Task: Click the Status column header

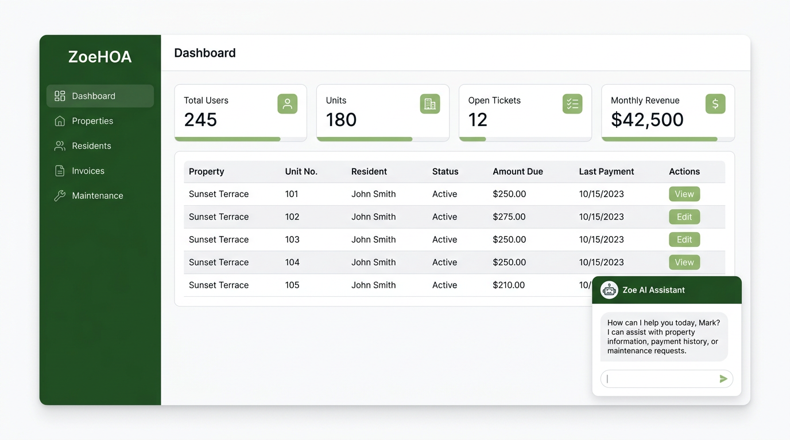Action: click(446, 171)
